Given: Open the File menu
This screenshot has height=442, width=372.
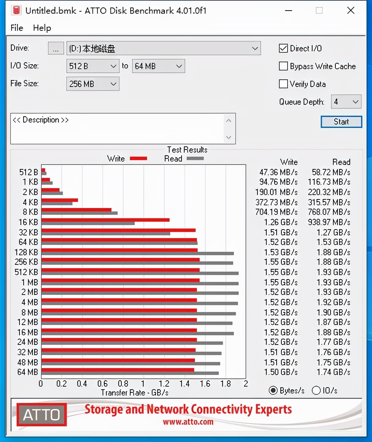Looking at the screenshot, I should click(16, 28).
